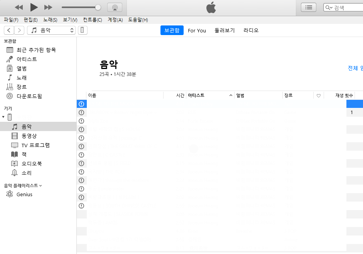Open the 음악 media type dropdown
363x254 pixels.
[x=51, y=30]
